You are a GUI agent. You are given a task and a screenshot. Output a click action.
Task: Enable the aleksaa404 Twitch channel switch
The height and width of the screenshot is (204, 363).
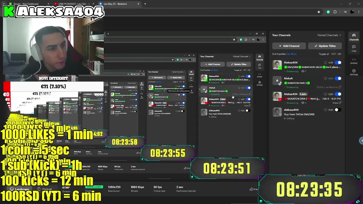[x=338, y=110]
